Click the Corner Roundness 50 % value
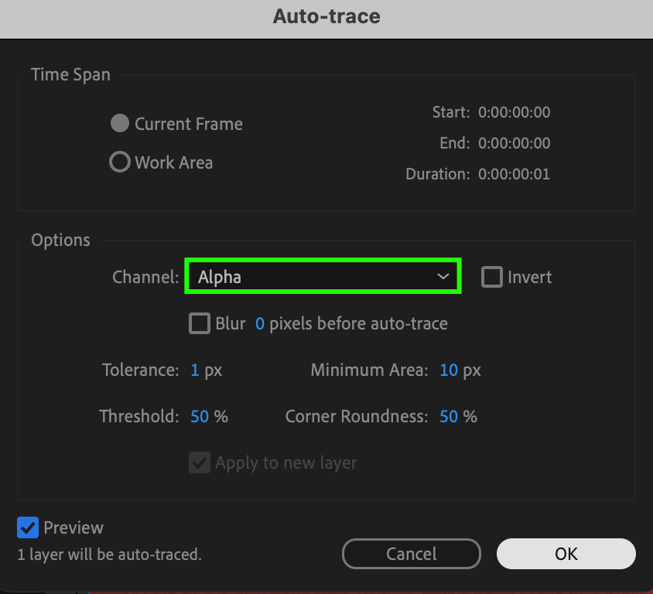This screenshot has width=653, height=594. [x=449, y=416]
